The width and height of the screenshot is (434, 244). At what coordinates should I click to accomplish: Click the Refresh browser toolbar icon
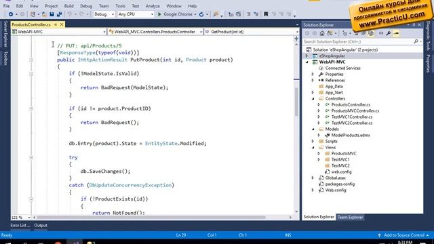click(201, 14)
